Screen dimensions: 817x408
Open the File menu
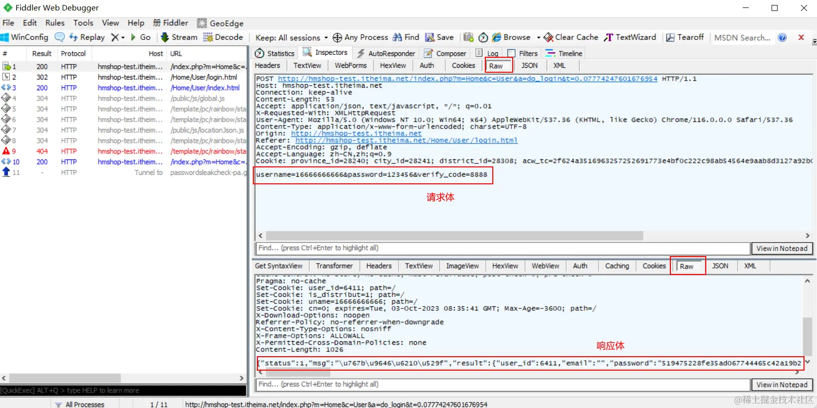tap(8, 23)
